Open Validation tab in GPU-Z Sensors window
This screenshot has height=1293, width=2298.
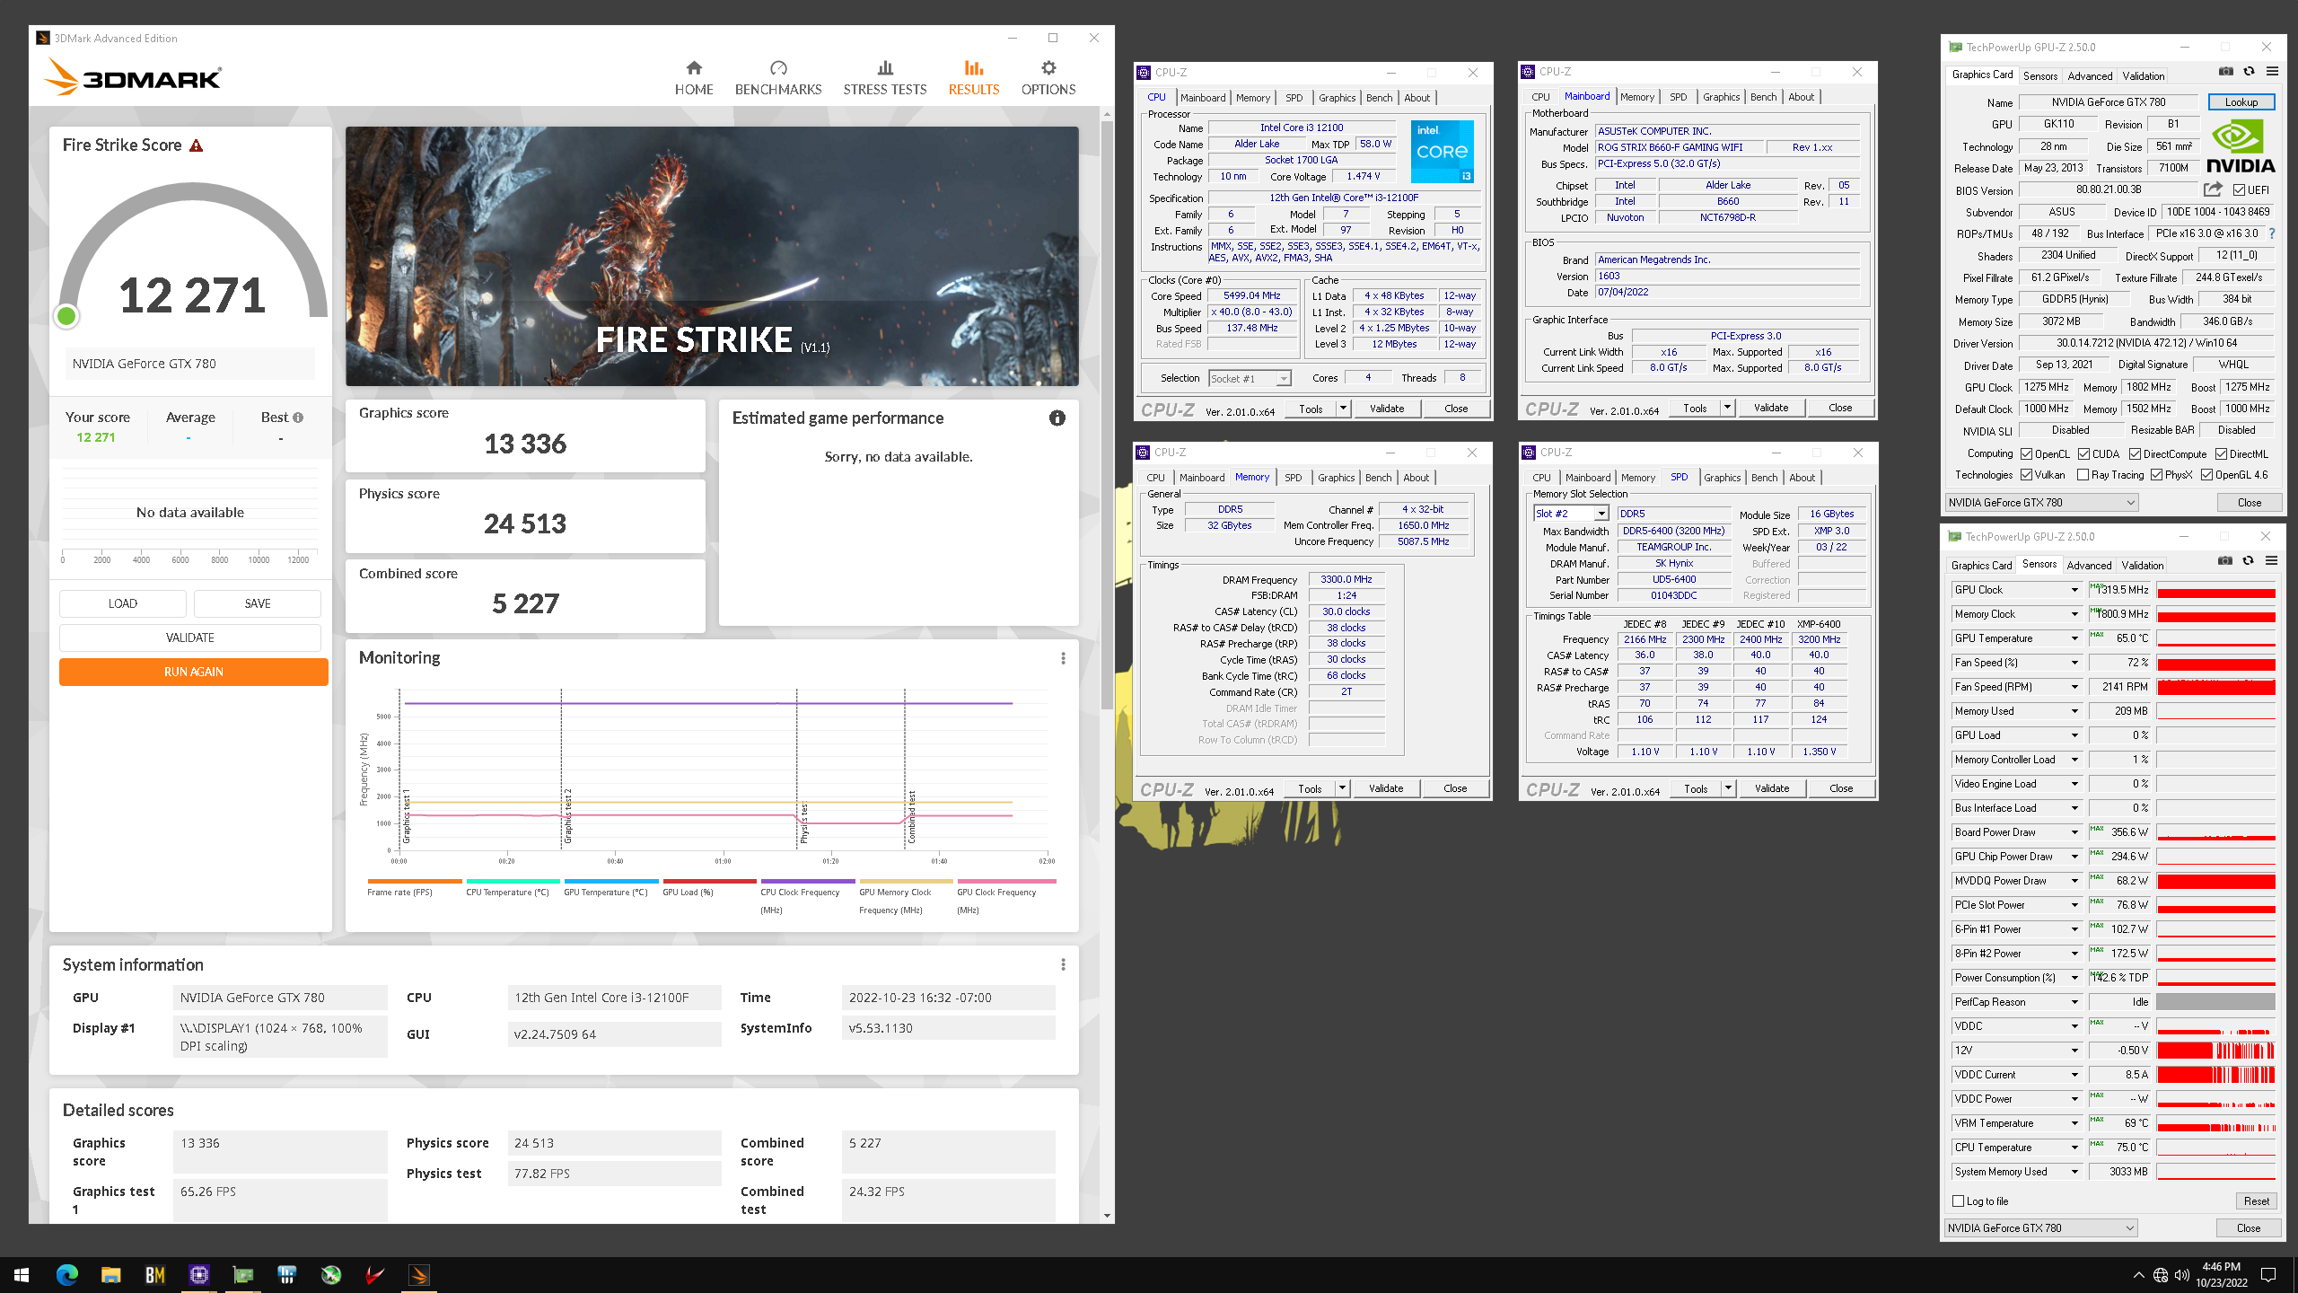point(2142,565)
